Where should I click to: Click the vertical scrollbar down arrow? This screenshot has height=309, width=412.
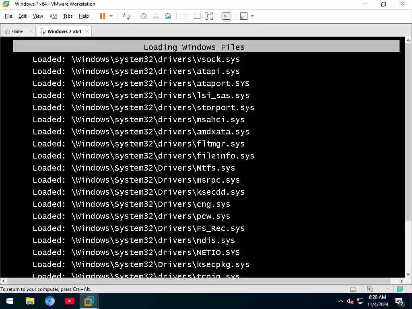point(408,274)
